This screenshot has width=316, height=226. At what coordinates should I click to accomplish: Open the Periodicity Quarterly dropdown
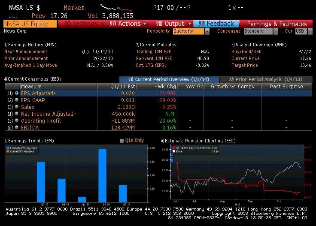pyautogui.click(x=188, y=31)
